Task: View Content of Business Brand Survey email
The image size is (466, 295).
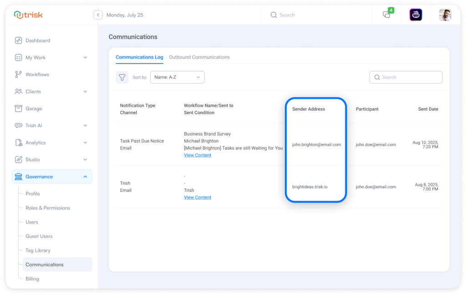Action: 198,155
